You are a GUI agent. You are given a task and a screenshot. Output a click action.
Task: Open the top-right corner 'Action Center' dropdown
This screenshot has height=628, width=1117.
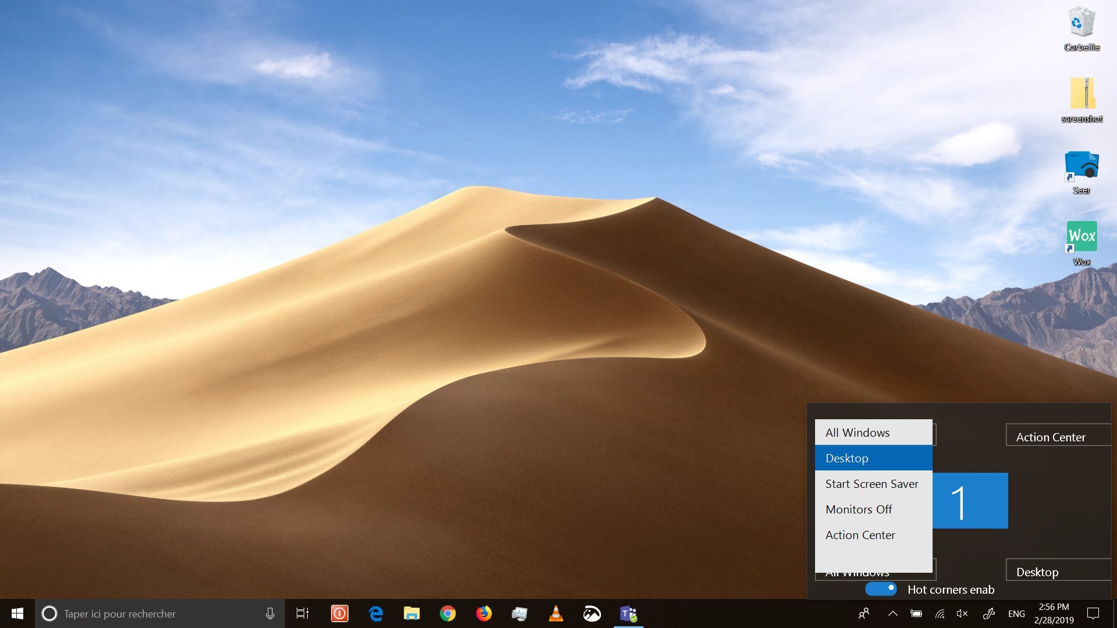[x=1058, y=436]
